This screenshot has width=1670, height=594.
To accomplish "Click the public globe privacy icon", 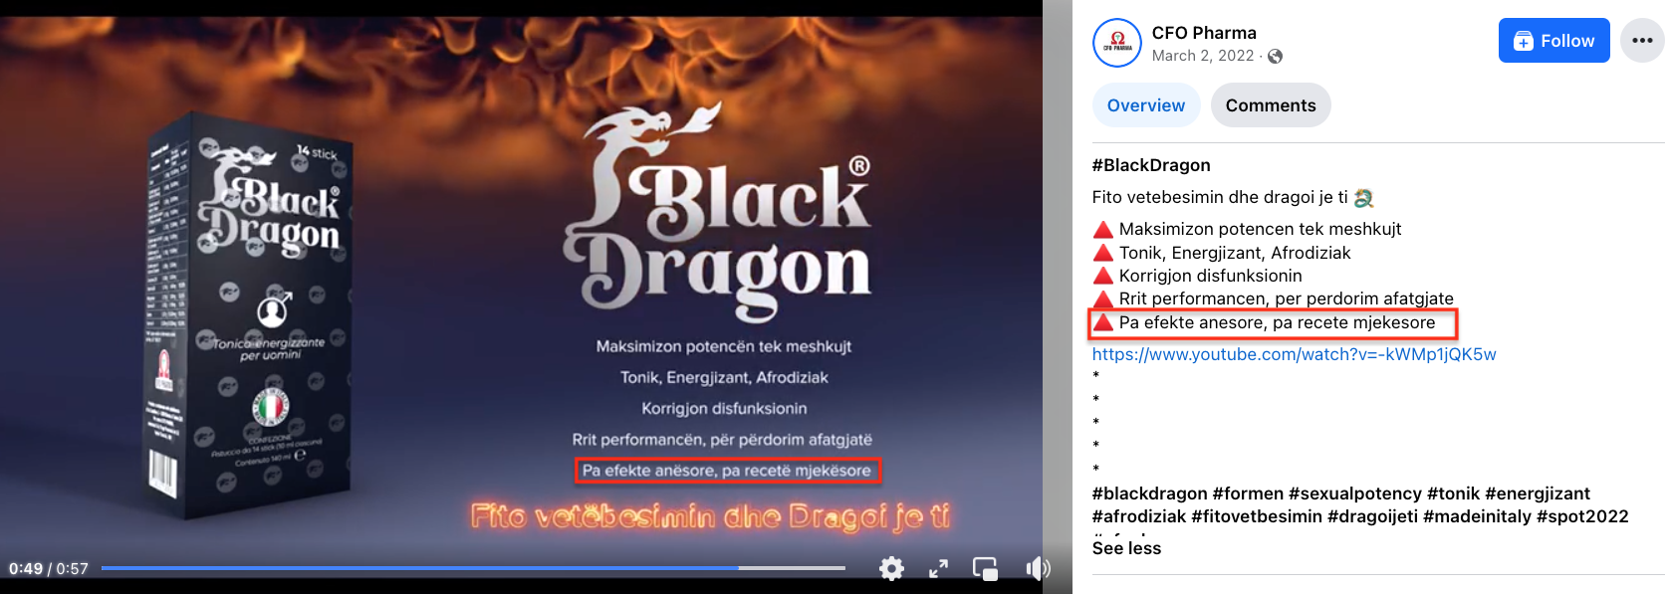I will 1276,57.
